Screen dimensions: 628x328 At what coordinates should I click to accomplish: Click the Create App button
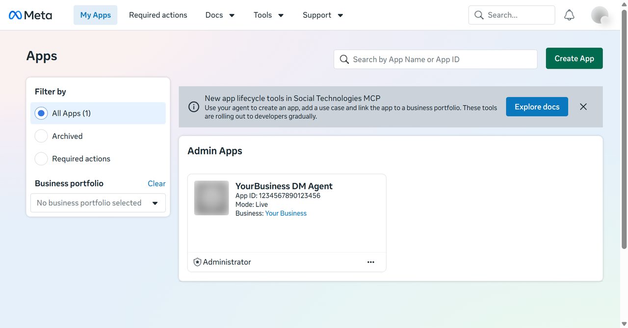pyautogui.click(x=575, y=58)
